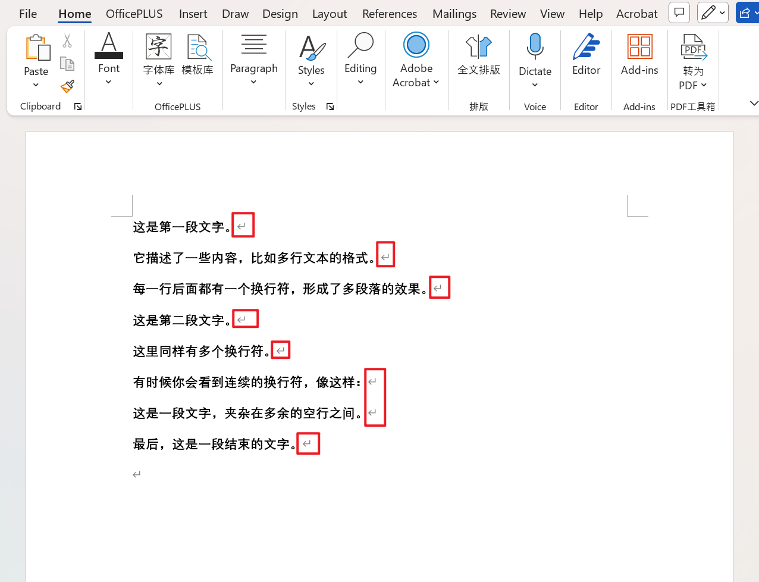Switch to the Acrobat tab
This screenshot has width=759, height=582.
point(636,13)
